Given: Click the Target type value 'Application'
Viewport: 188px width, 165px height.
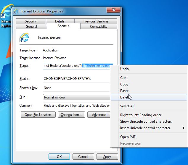Looking at the screenshot, I should pos(50,50).
